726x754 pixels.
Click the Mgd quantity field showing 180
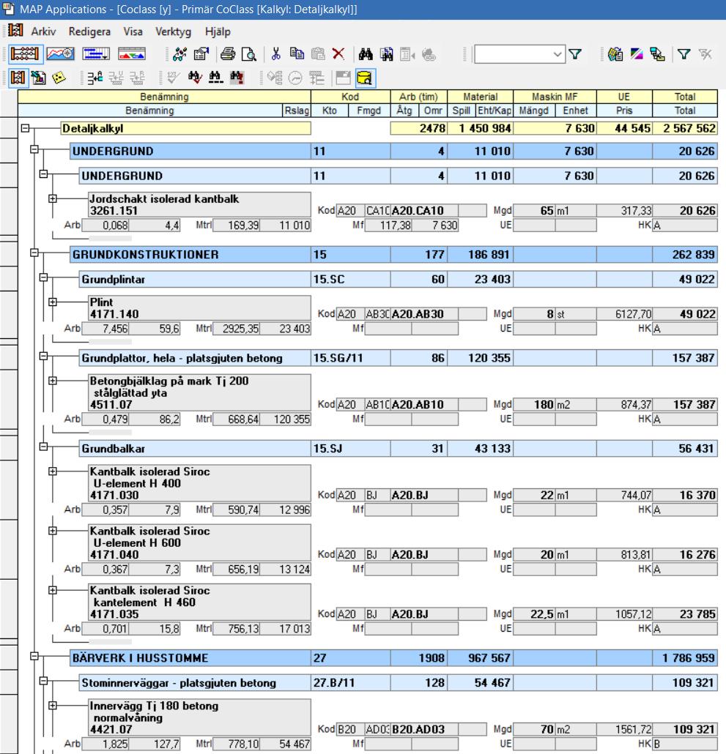[534, 405]
